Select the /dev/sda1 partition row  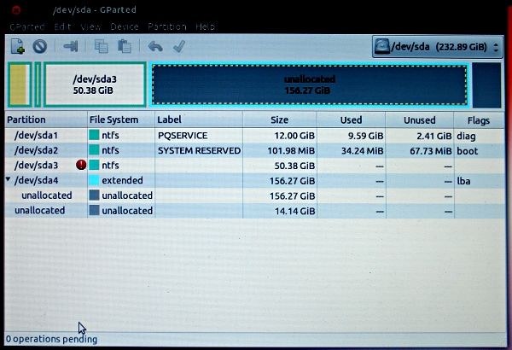click(x=254, y=135)
